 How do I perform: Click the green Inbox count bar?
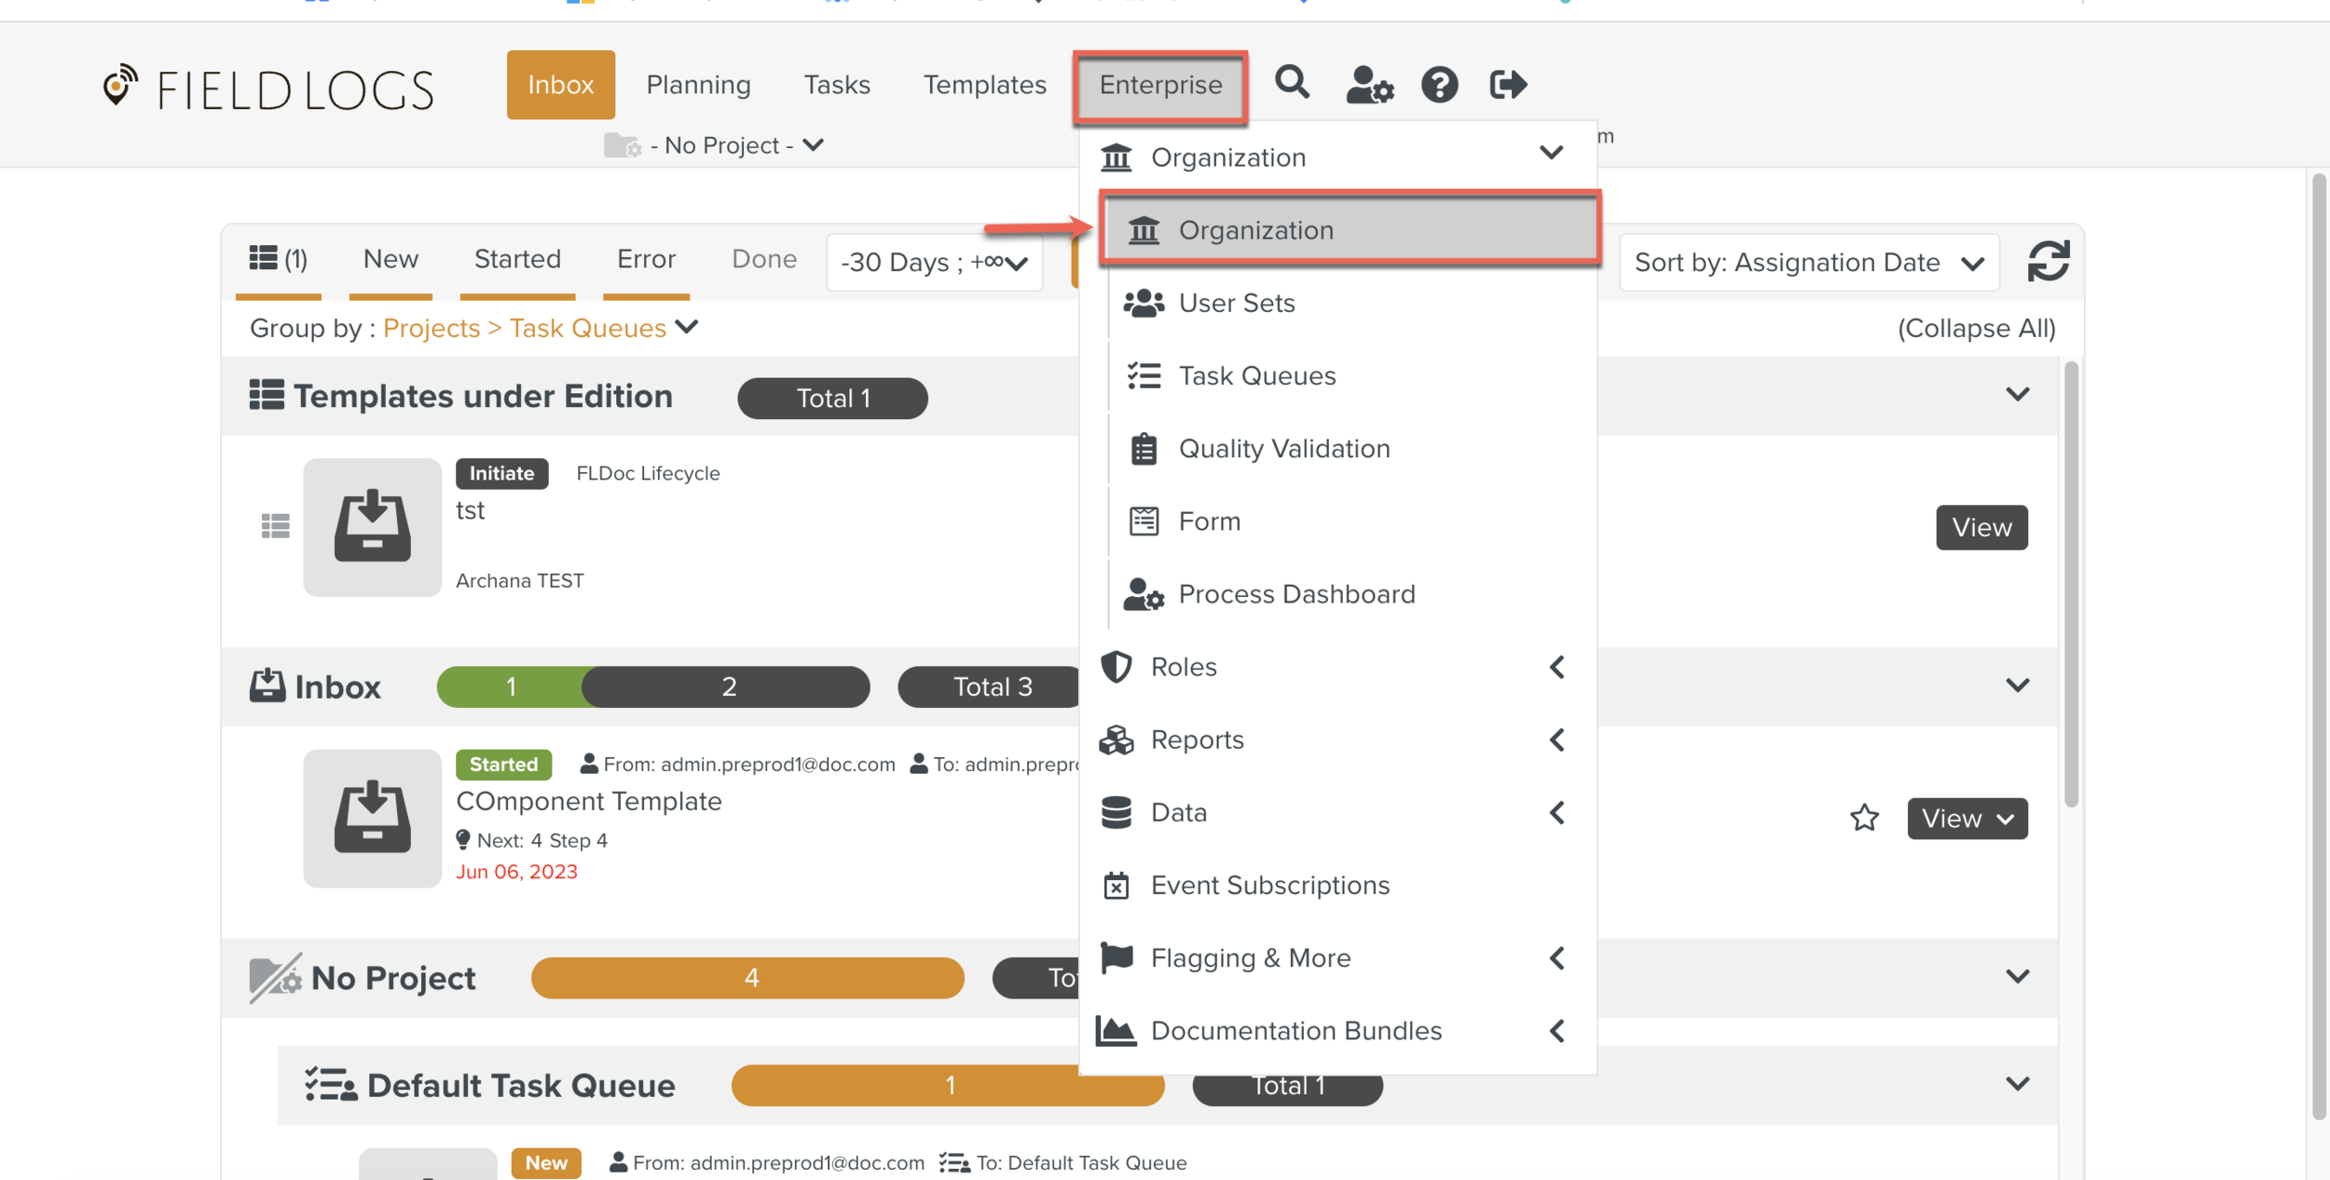coord(511,686)
